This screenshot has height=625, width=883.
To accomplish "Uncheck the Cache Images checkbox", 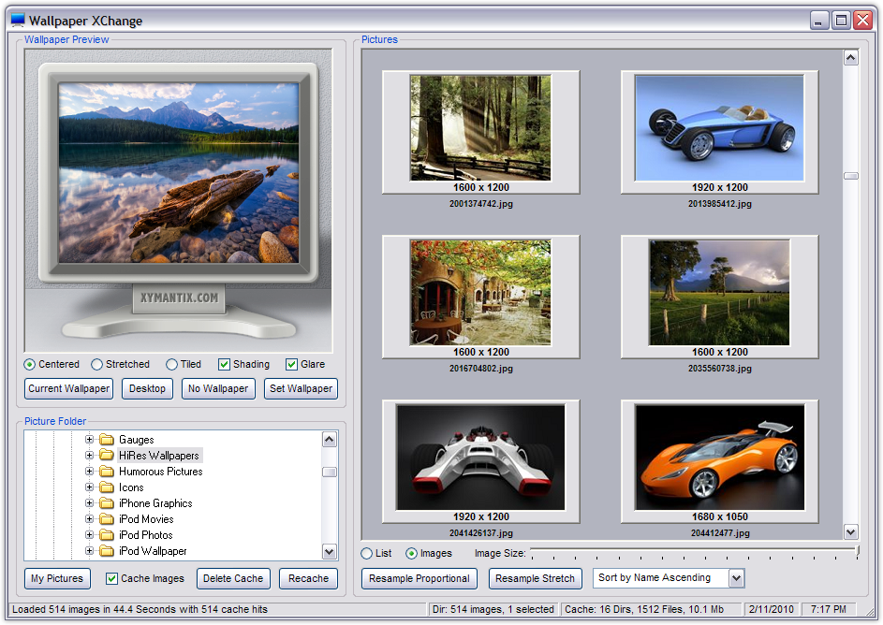I will point(112,579).
